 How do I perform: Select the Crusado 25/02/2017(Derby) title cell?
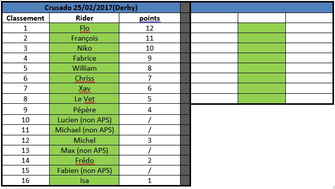click(91, 8)
